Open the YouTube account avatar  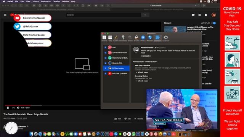(213, 15)
